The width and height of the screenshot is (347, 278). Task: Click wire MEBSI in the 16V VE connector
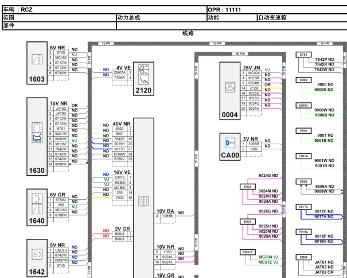point(120,183)
